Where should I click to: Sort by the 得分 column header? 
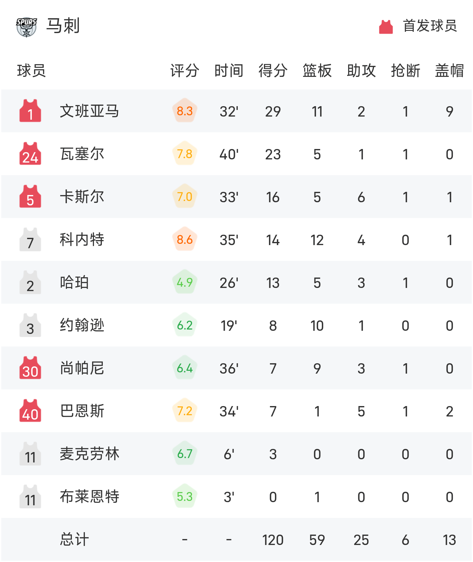[273, 71]
